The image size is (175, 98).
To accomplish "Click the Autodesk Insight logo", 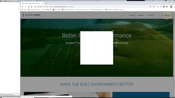I will click(31, 15).
